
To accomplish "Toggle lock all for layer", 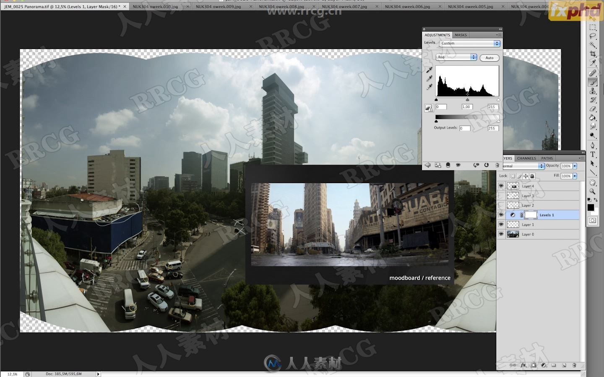I will [532, 176].
